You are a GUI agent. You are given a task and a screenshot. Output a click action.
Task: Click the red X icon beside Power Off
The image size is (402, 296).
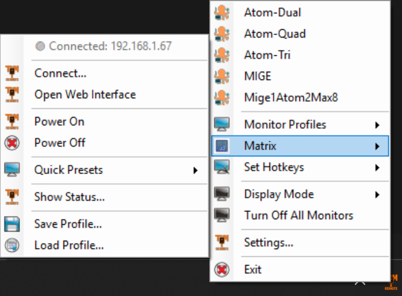(x=12, y=143)
